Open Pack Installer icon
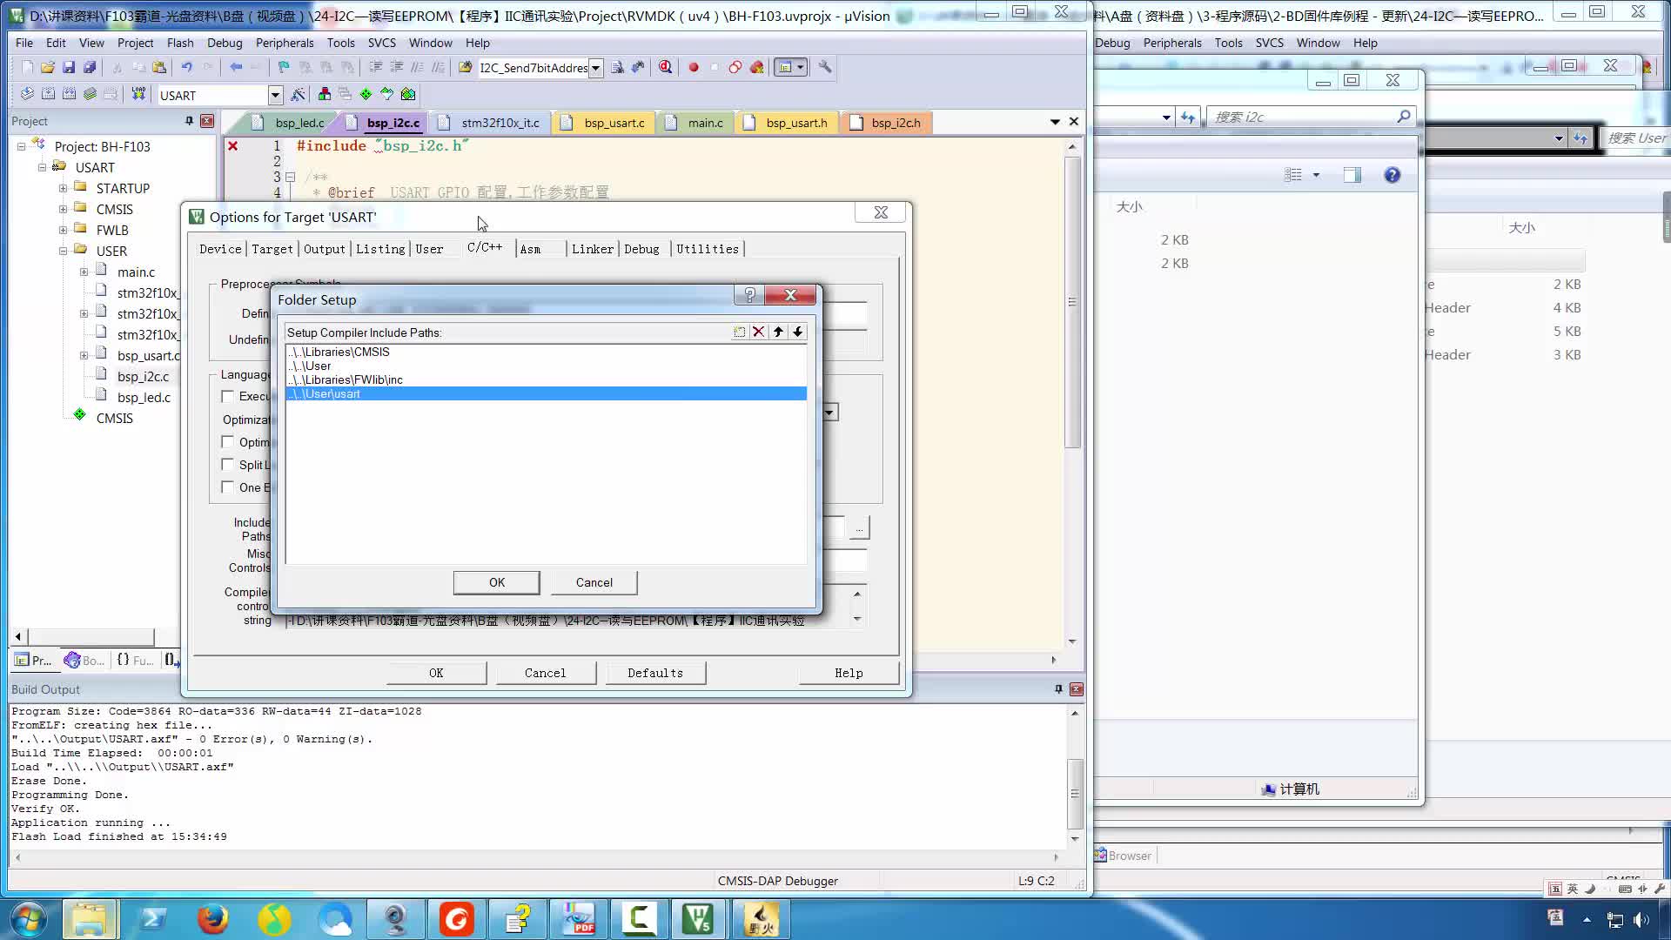 click(408, 94)
